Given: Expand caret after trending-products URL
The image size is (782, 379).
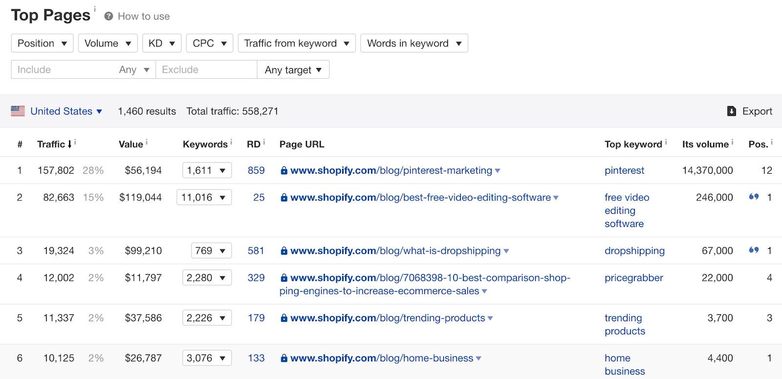Looking at the screenshot, I should coord(490,318).
